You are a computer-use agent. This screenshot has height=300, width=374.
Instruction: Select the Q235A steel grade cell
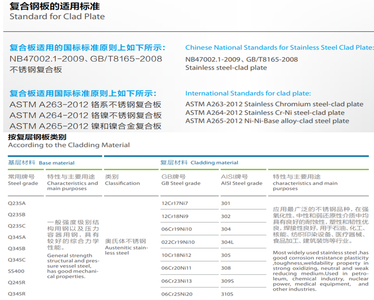pos(17,203)
